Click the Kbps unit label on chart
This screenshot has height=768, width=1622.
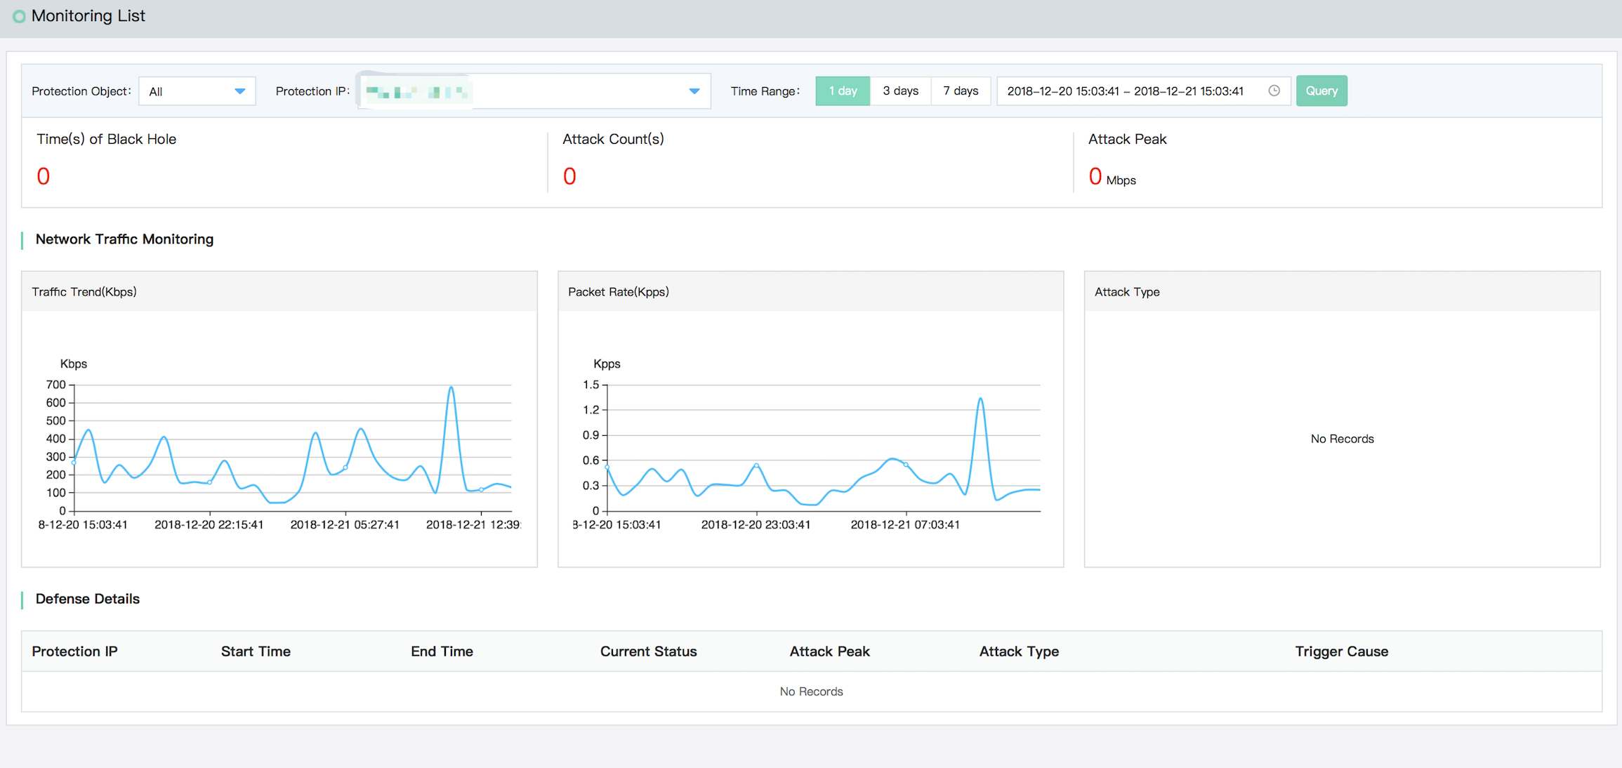[74, 364]
